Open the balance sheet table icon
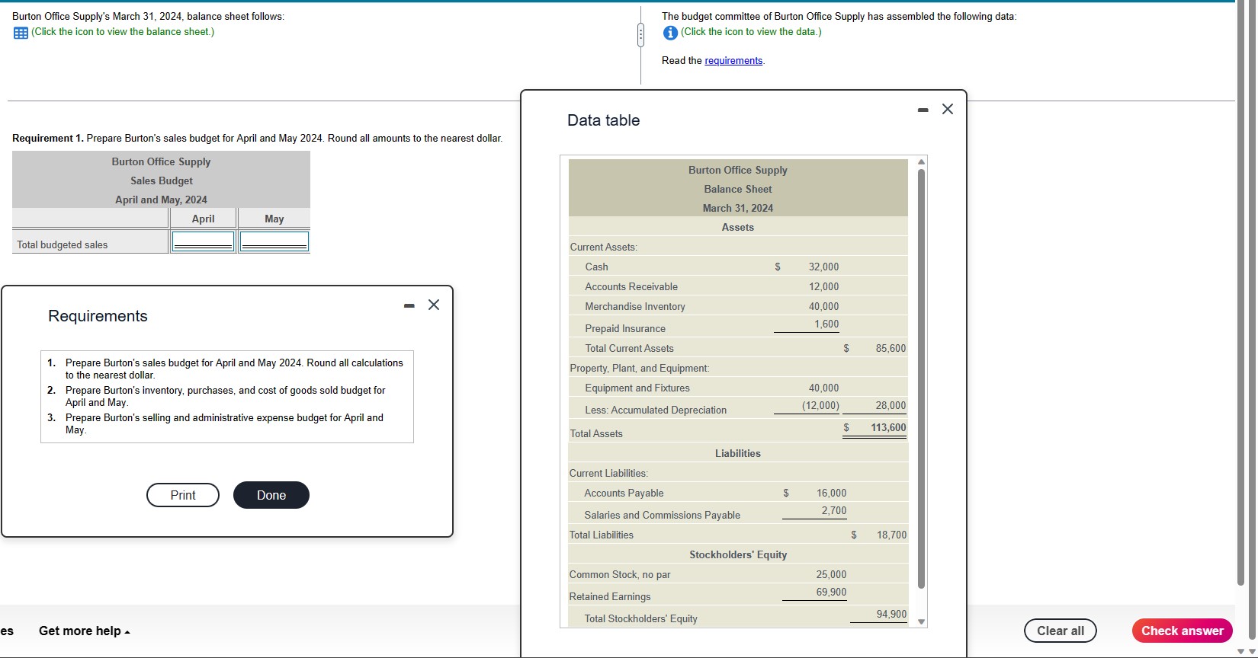The image size is (1258, 658). (21, 33)
